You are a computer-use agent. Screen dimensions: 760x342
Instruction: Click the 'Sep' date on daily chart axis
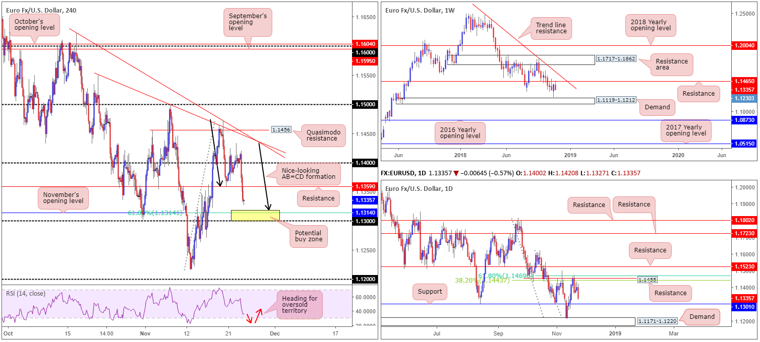click(x=498, y=333)
